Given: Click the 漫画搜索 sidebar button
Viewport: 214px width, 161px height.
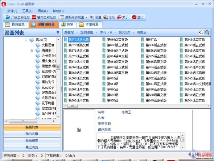Looking at the screenshot, I should tap(32, 141).
